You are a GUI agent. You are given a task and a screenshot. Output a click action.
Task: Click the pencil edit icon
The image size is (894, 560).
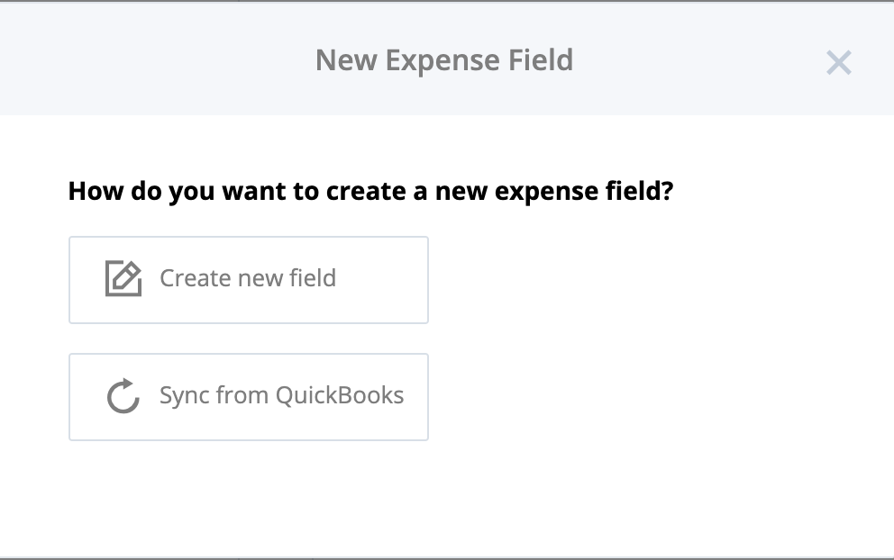[x=123, y=278]
